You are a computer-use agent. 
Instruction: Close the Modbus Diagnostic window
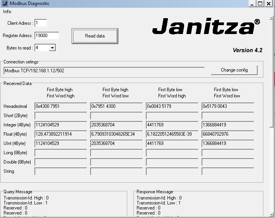coord(268,3)
